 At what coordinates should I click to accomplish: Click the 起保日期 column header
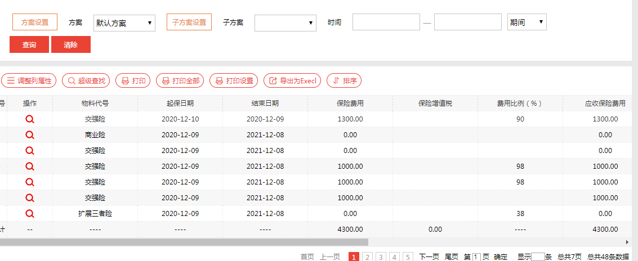point(180,103)
